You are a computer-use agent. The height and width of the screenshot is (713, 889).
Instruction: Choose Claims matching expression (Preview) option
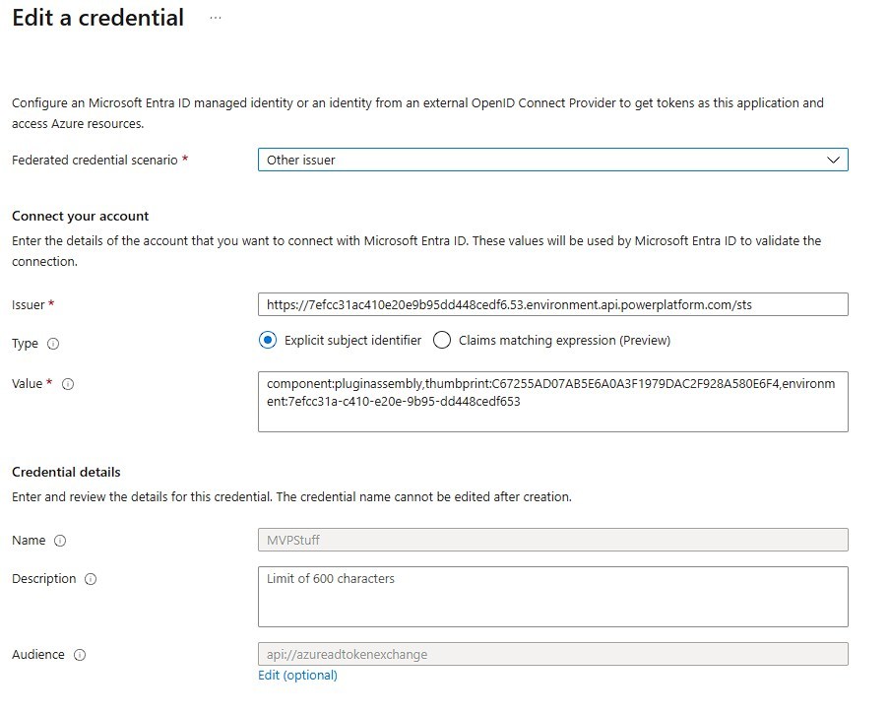click(x=442, y=340)
